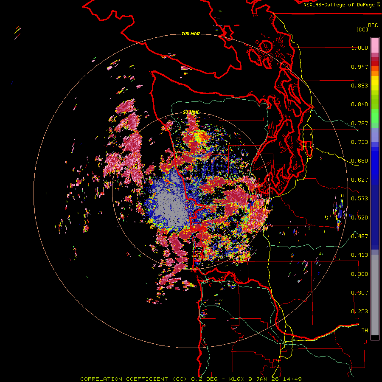Click the 0.787 legend value
Image resolution: width=382 pixels, height=382 pixels.
click(360, 123)
